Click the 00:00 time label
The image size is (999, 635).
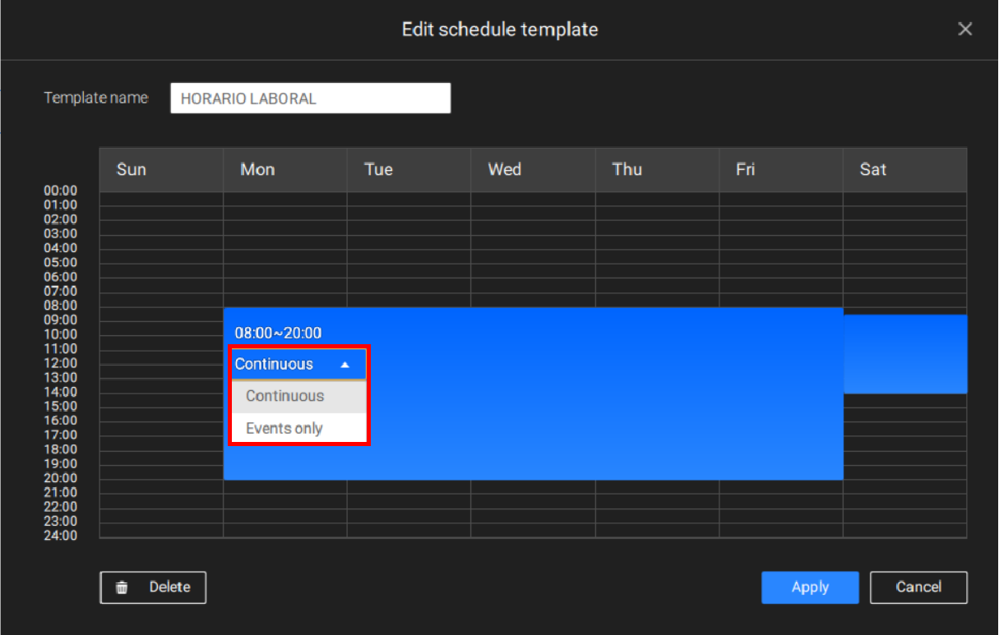tap(60, 191)
